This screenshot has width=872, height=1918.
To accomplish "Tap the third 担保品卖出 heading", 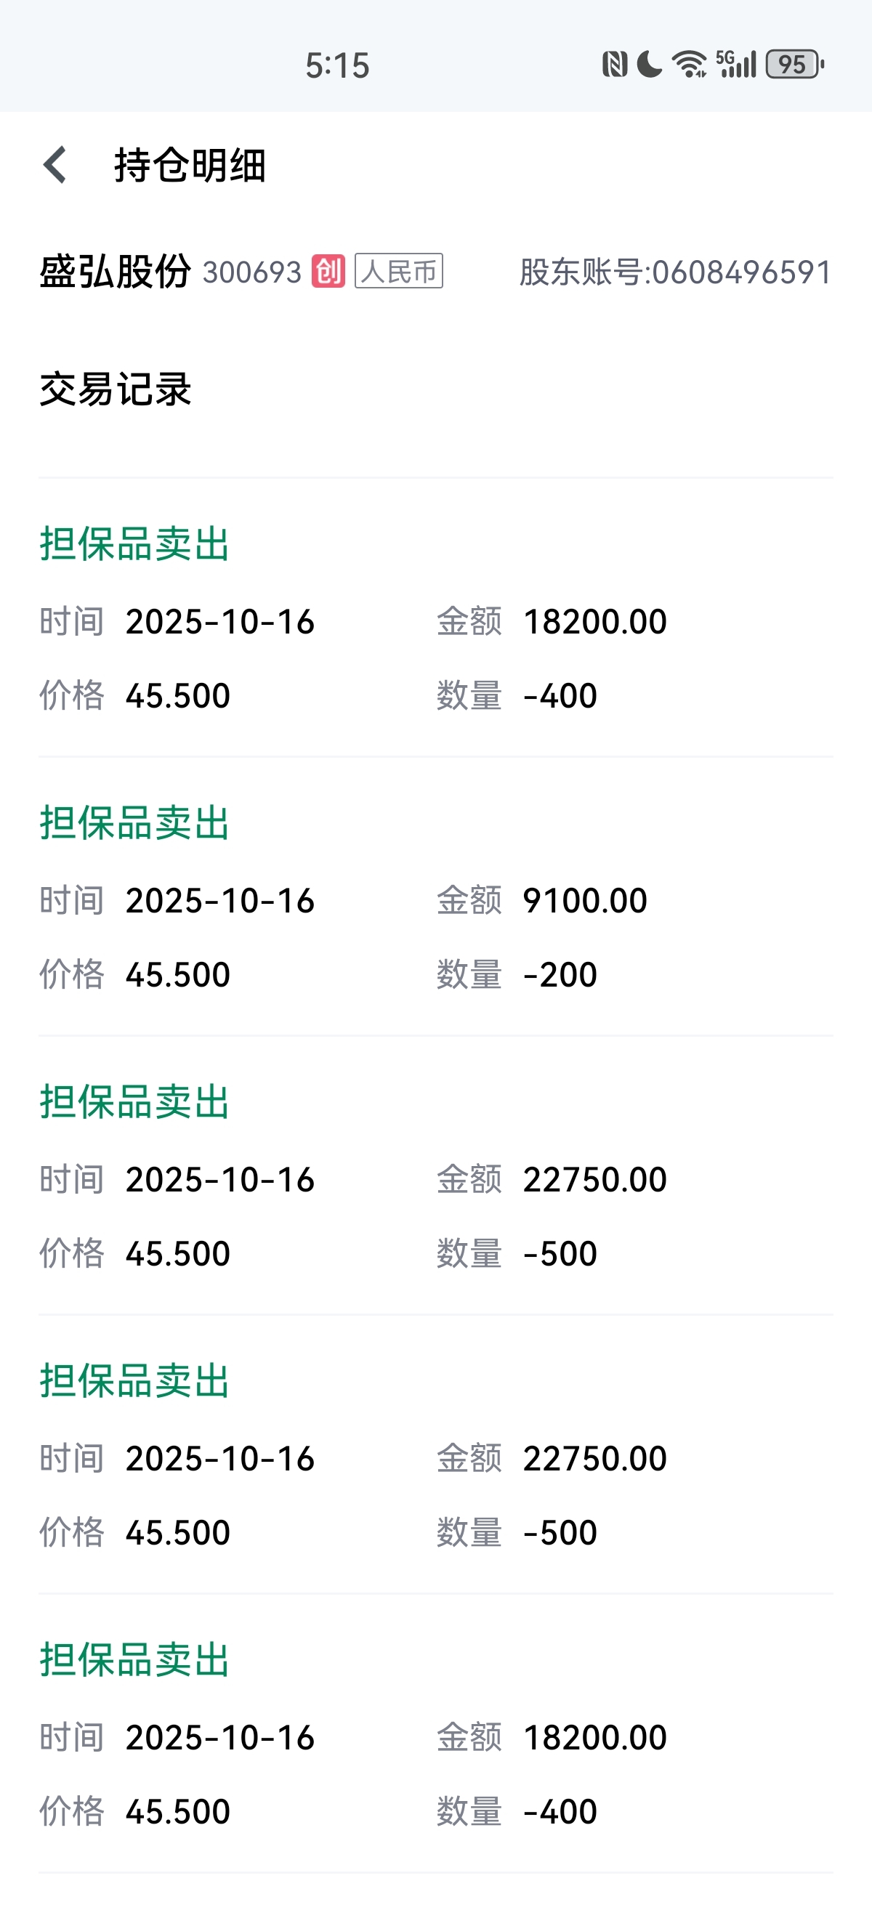I will click(x=134, y=1102).
